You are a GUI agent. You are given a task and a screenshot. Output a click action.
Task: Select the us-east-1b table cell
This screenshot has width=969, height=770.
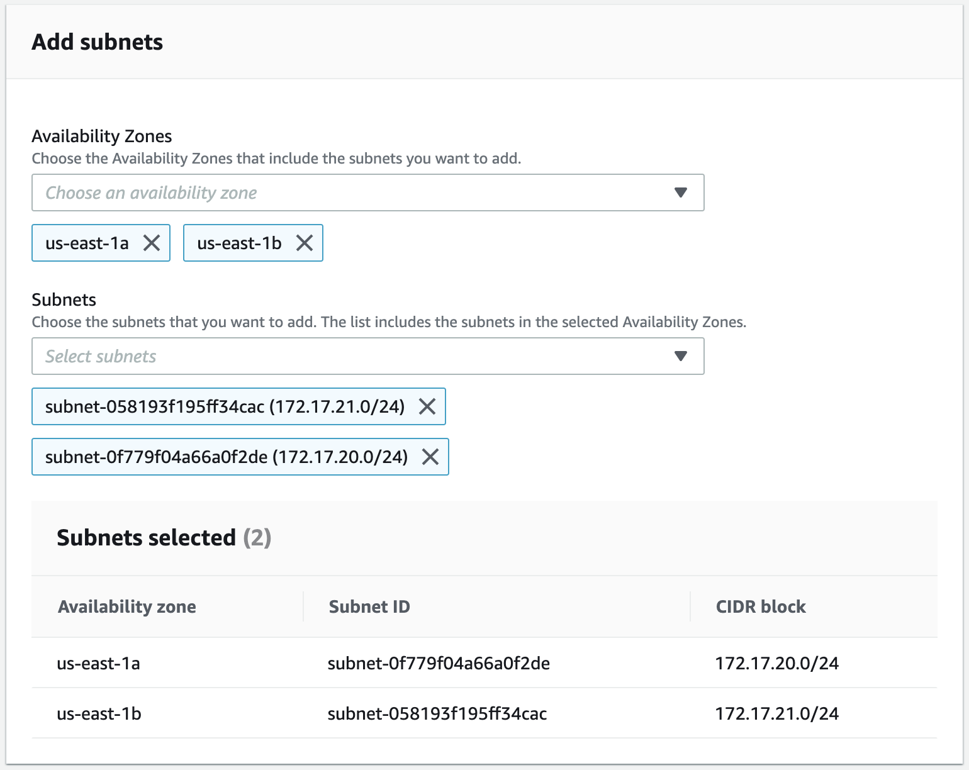click(x=99, y=713)
